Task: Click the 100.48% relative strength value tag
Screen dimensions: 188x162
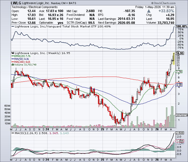Action: coord(182,26)
